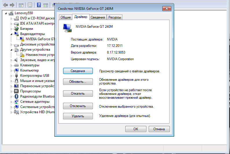Close the NVIDIA properties dialog
230x154 pixels.
click(167, 8)
